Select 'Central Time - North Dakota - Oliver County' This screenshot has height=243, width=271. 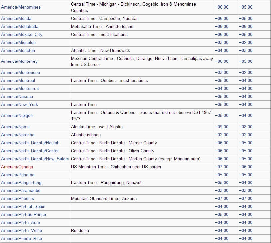tap(112, 151)
